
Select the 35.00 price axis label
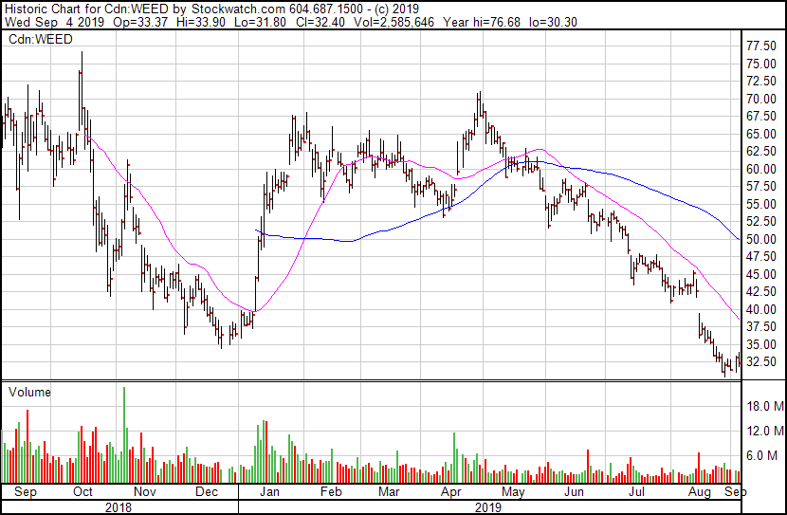click(761, 345)
